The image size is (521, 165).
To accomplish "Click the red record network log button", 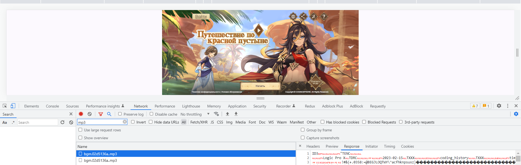I will 81,114.
